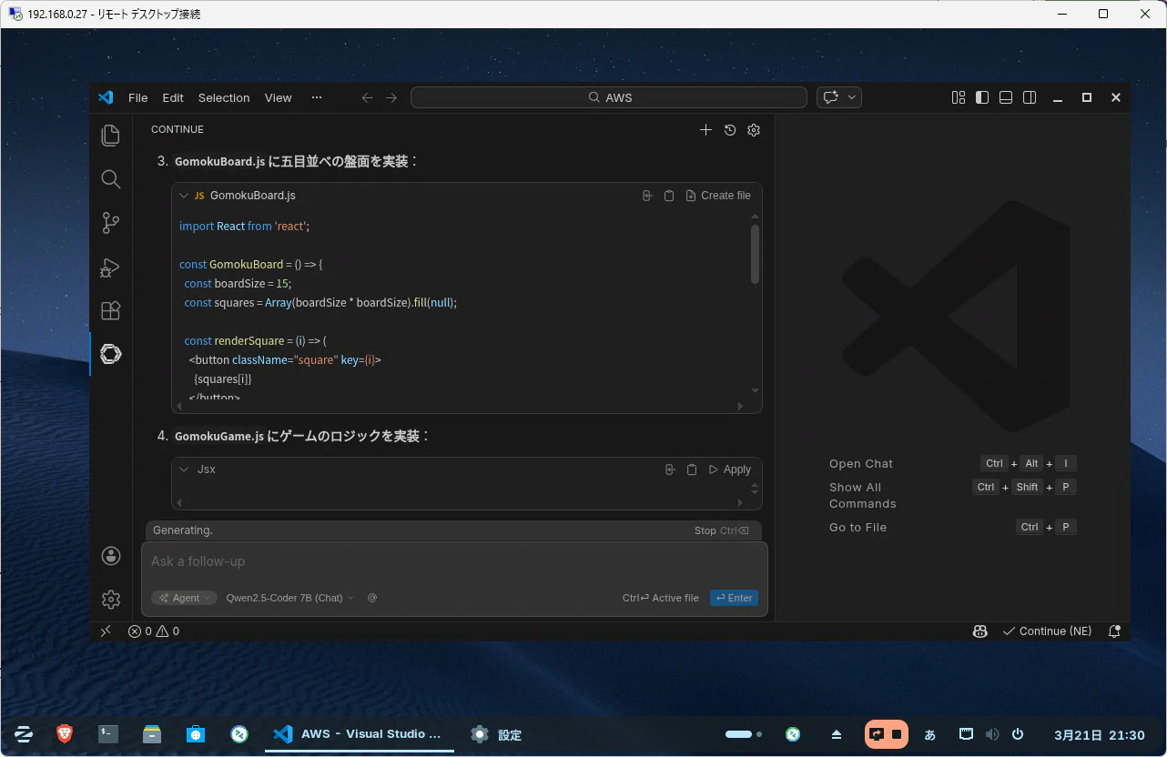The width and height of the screenshot is (1167, 757).
Task: Open the terminal from taskbar
Action: [108, 733]
